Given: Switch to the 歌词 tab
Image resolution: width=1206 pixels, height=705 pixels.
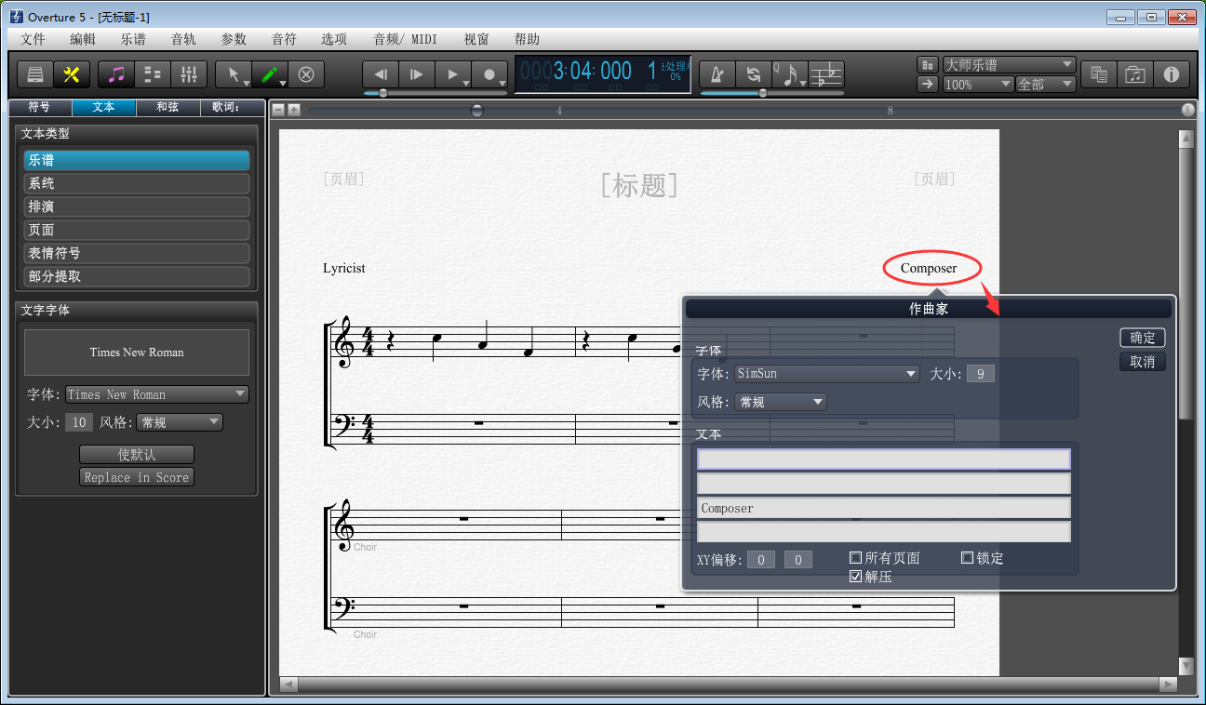Looking at the screenshot, I should 232,107.
